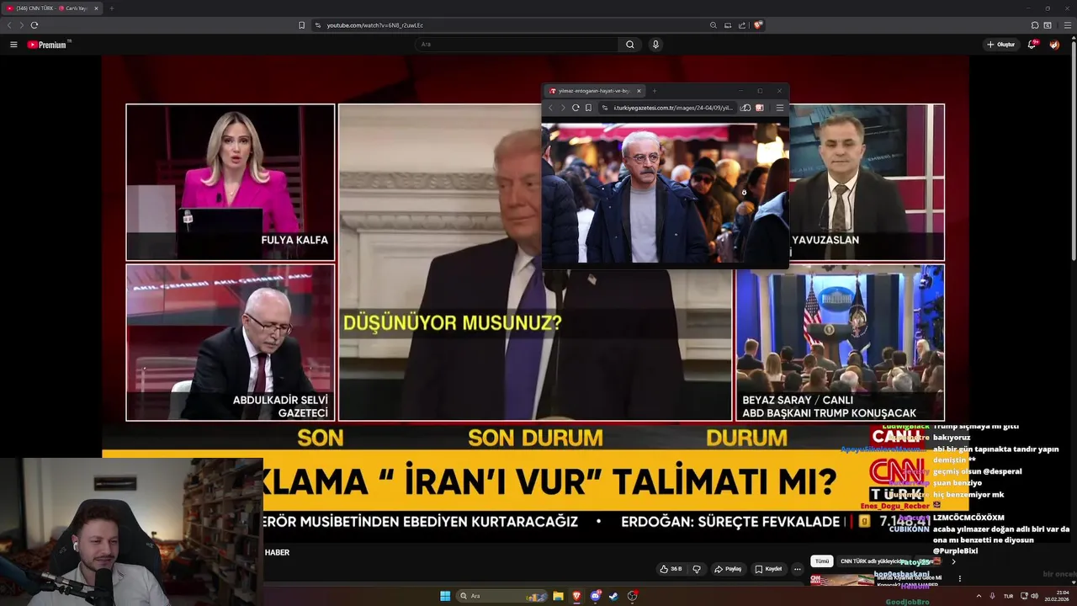Dislike the video with thumbs-down button
Image resolution: width=1077 pixels, height=606 pixels.
pos(697,569)
